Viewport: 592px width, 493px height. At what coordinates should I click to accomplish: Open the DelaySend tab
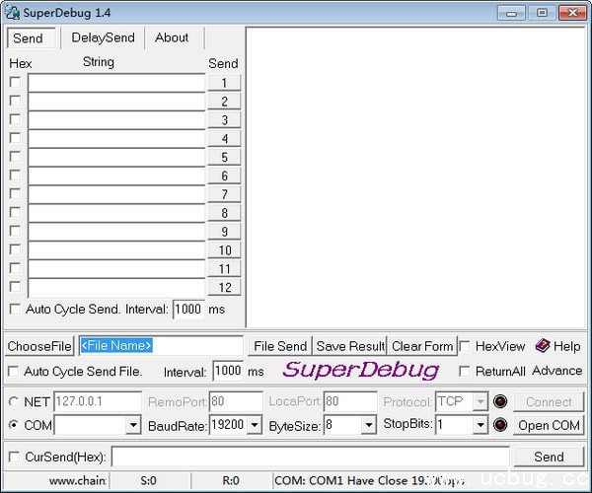[x=103, y=37]
